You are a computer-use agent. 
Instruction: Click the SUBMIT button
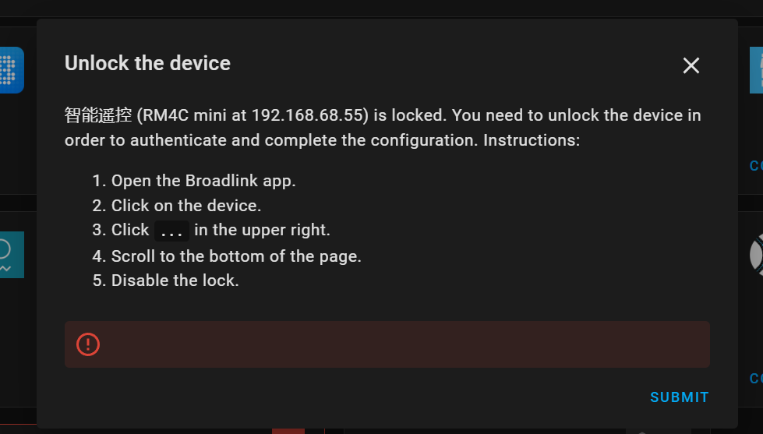point(680,397)
